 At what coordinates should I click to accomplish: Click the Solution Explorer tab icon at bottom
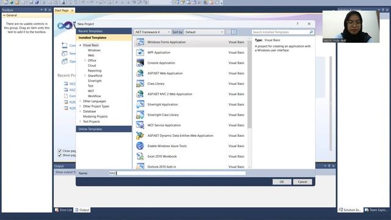point(341,210)
